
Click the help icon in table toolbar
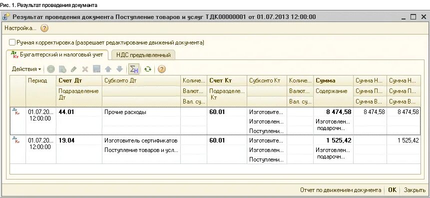(162, 69)
